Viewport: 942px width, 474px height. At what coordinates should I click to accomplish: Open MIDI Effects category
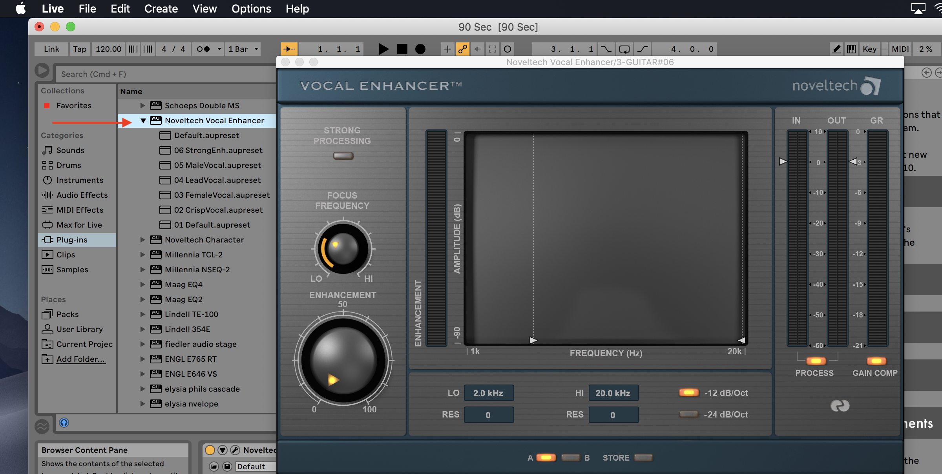tap(80, 210)
